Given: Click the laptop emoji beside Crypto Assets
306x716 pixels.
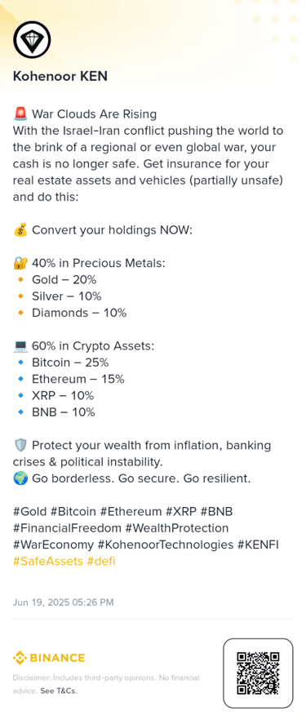Looking at the screenshot, I should pyautogui.click(x=20, y=346).
